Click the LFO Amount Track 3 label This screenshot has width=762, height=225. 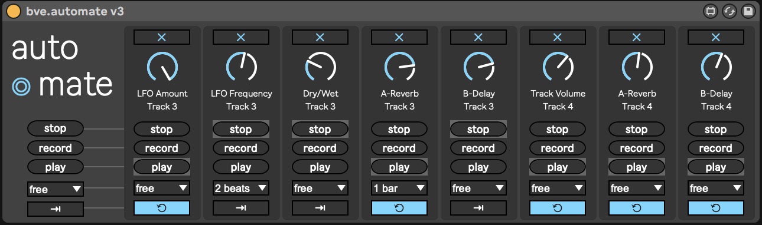[x=162, y=100]
